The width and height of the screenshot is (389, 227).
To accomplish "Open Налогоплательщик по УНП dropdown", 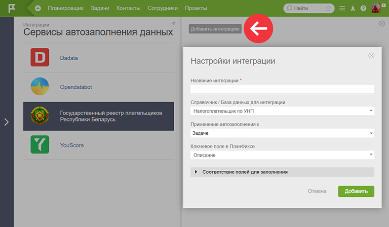I will [x=282, y=111].
